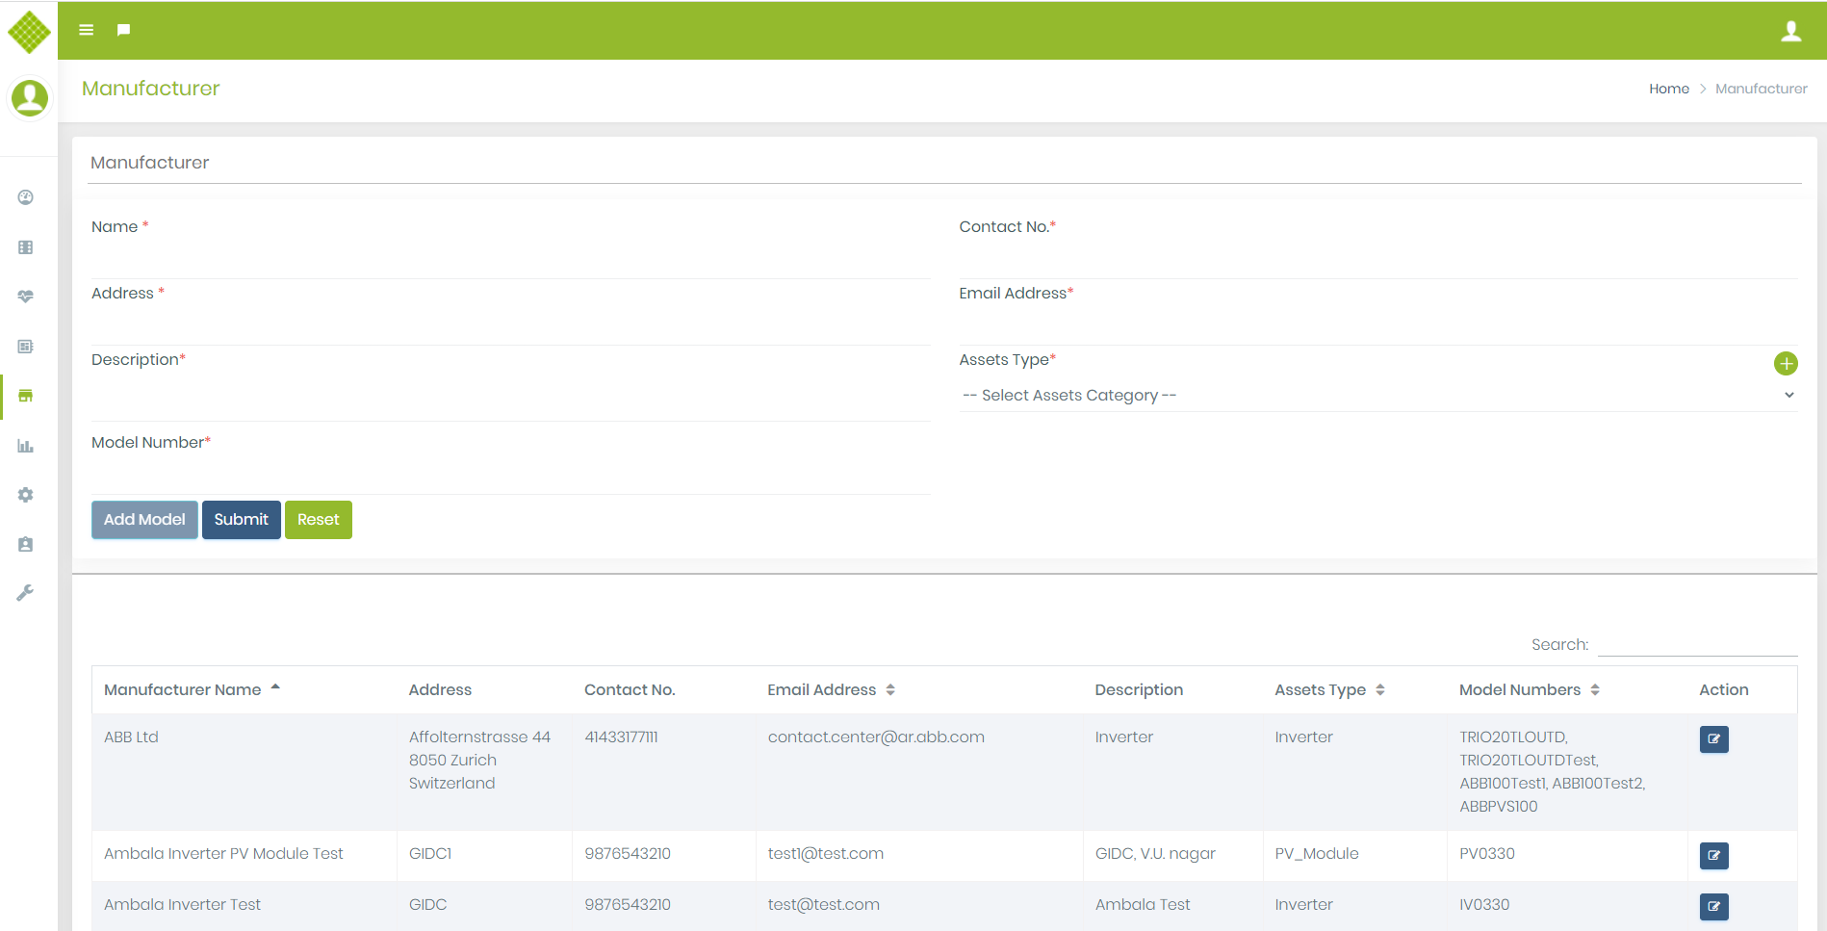Open the ID badge users icon in sidebar
Image resolution: width=1827 pixels, height=931 pixels.
pos(24,544)
